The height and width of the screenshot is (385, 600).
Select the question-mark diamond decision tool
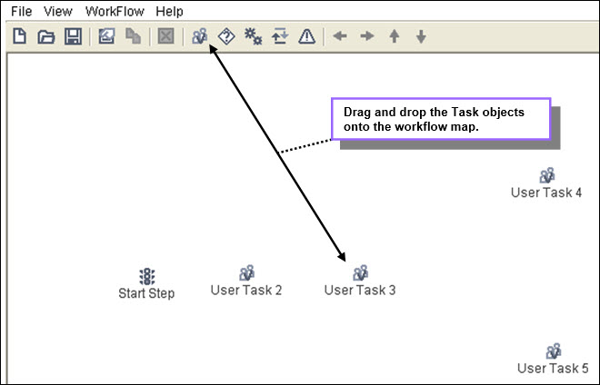226,36
